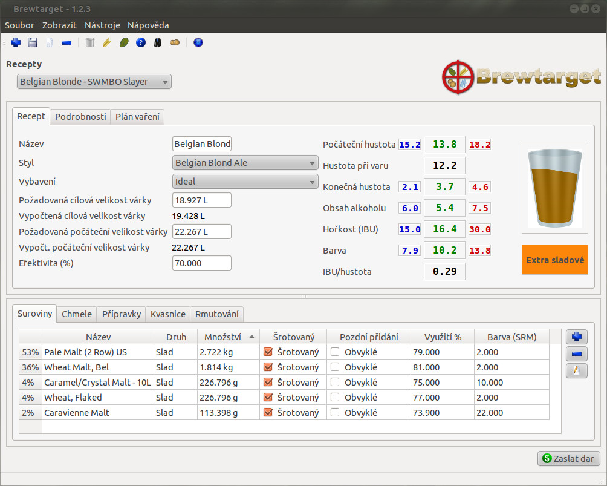Viewport: 607px width, 486px height.
Task: Click the blue plus new recipe toolbar icon
Action: pos(16,42)
